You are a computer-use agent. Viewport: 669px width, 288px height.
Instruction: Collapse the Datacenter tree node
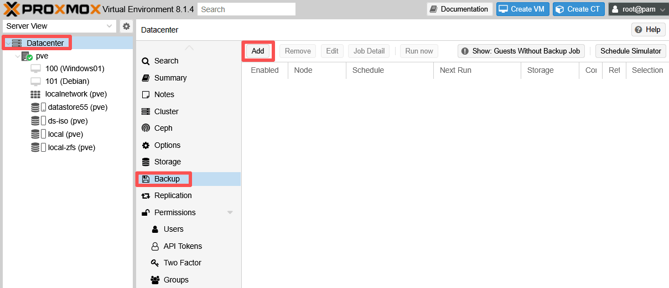click(x=8, y=43)
